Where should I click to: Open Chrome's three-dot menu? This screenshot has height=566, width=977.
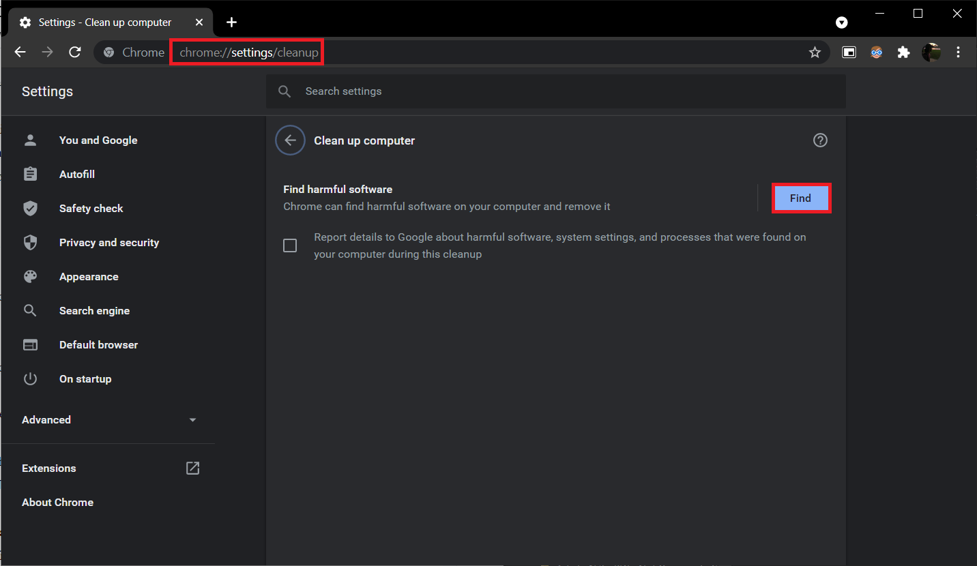[x=959, y=53]
